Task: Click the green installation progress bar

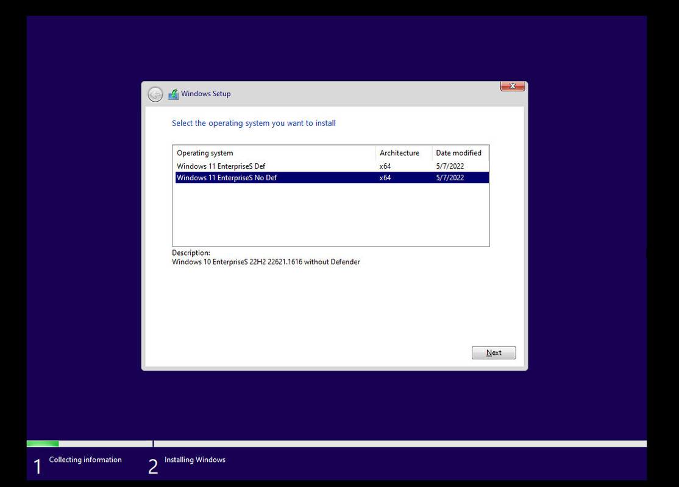Action: pos(43,444)
